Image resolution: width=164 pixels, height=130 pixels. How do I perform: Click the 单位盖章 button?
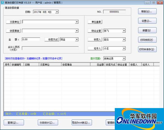(x=95, y=22)
